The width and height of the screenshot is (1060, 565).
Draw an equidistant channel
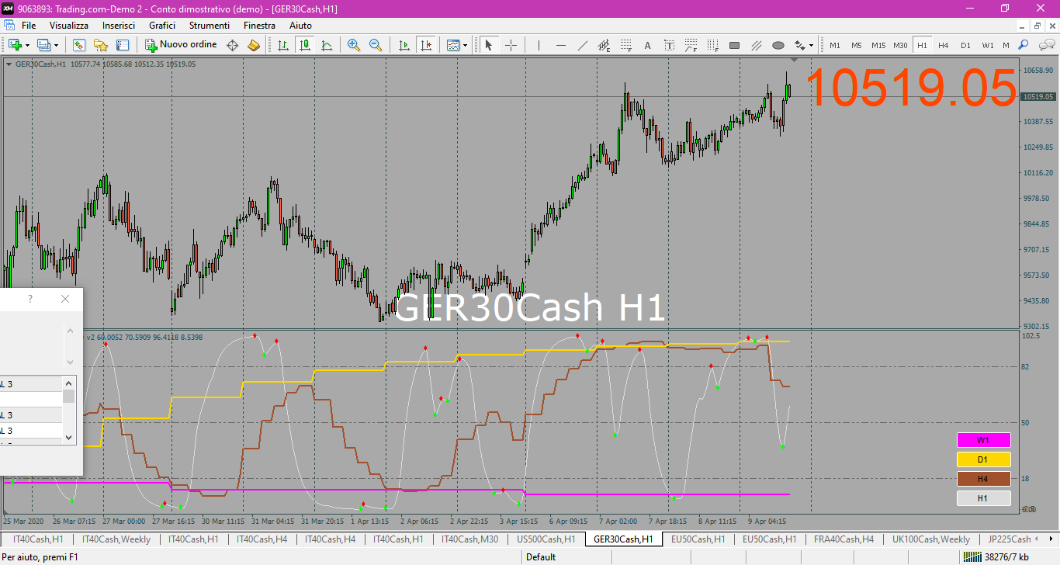(x=604, y=45)
